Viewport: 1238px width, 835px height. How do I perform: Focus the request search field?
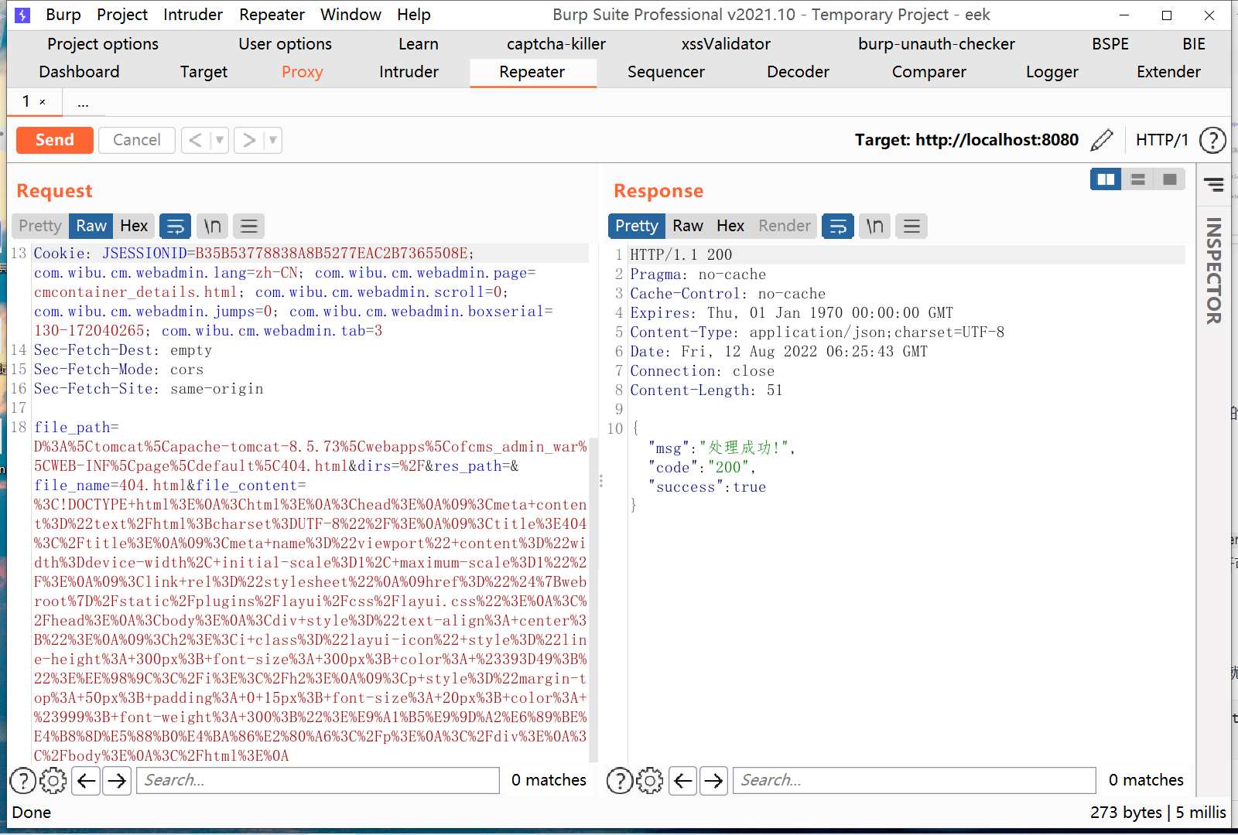318,781
